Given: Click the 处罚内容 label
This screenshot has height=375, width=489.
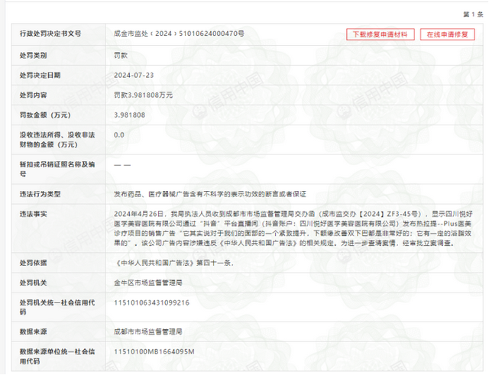Looking at the screenshot, I should (34, 95).
